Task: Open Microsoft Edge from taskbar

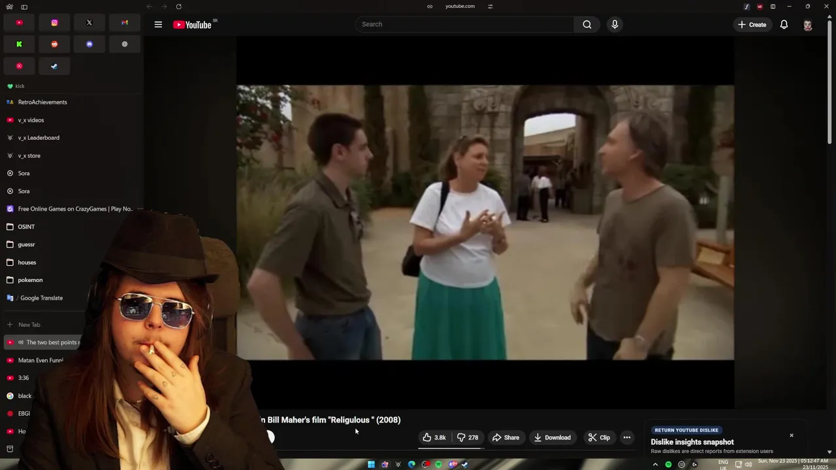Action: pyautogui.click(x=411, y=464)
